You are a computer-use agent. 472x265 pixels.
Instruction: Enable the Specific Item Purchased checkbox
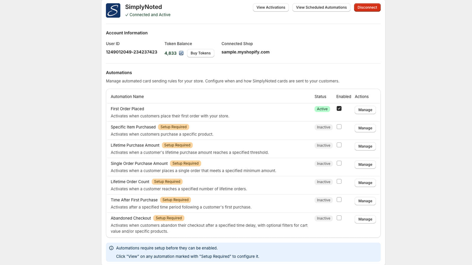click(339, 127)
